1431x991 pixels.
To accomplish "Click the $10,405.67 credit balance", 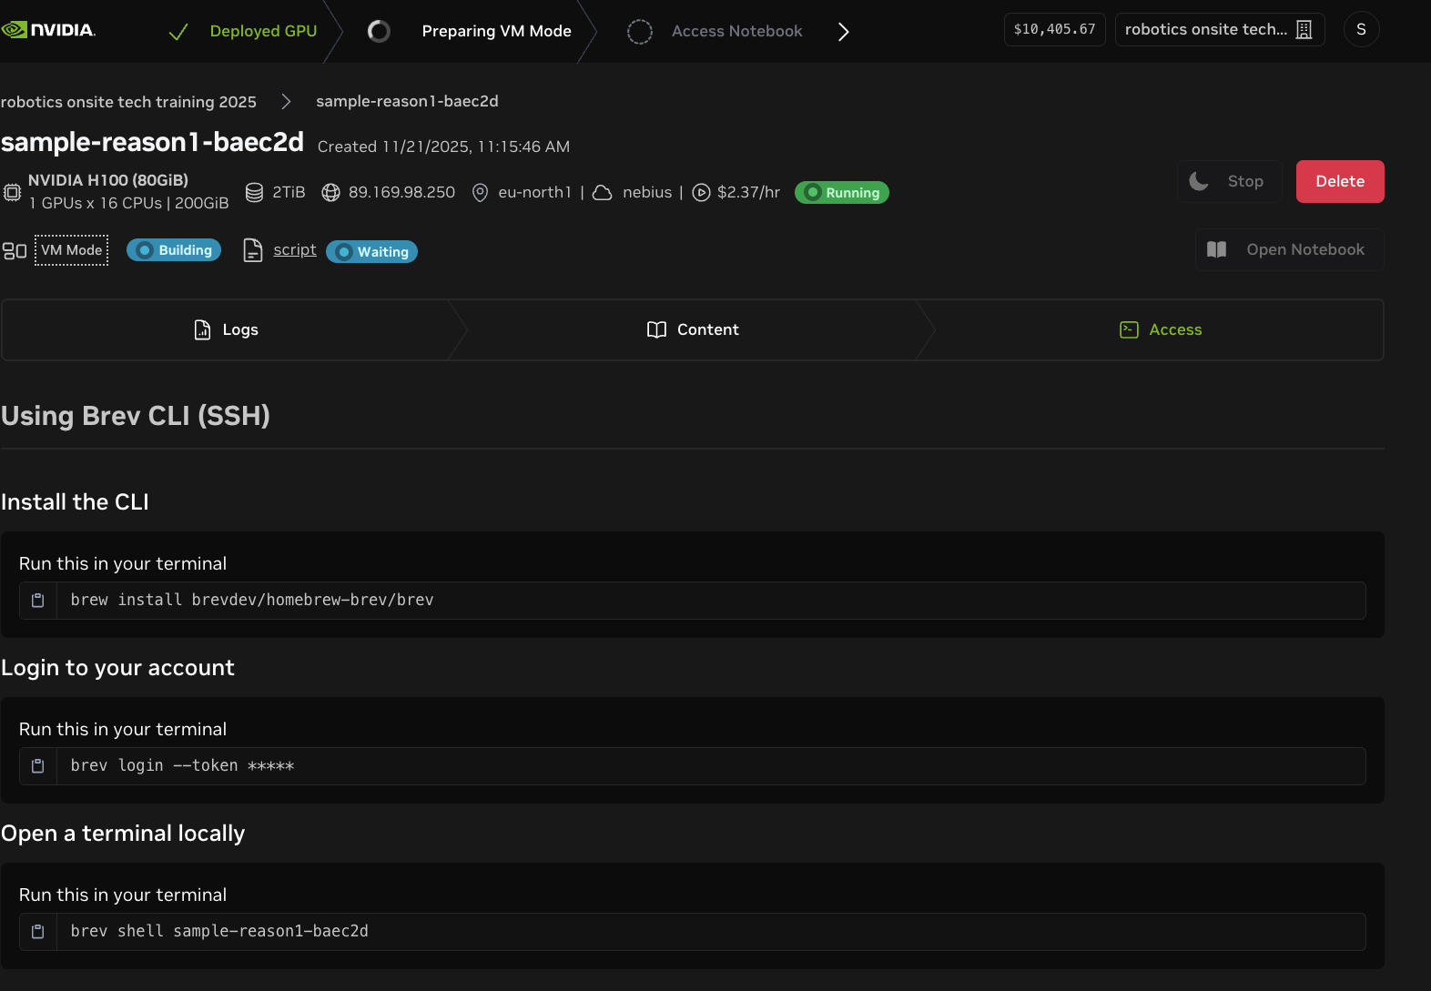I will 1054,30.
